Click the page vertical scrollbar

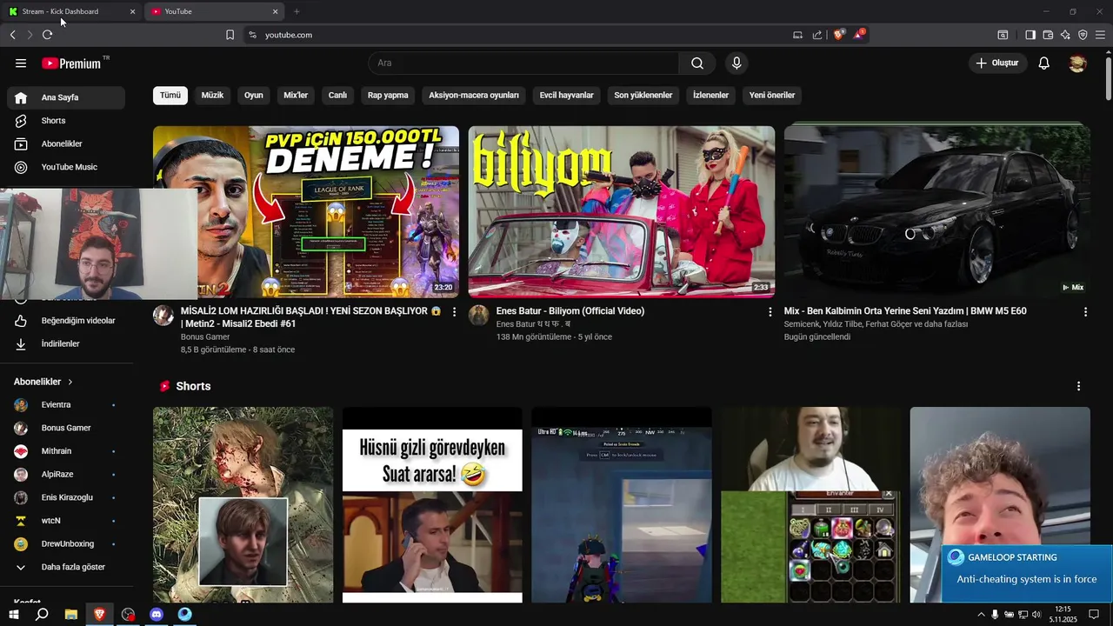[1108, 78]
